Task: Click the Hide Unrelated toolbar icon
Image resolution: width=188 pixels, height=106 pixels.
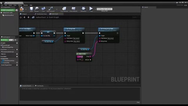Action: coord(51,9)
